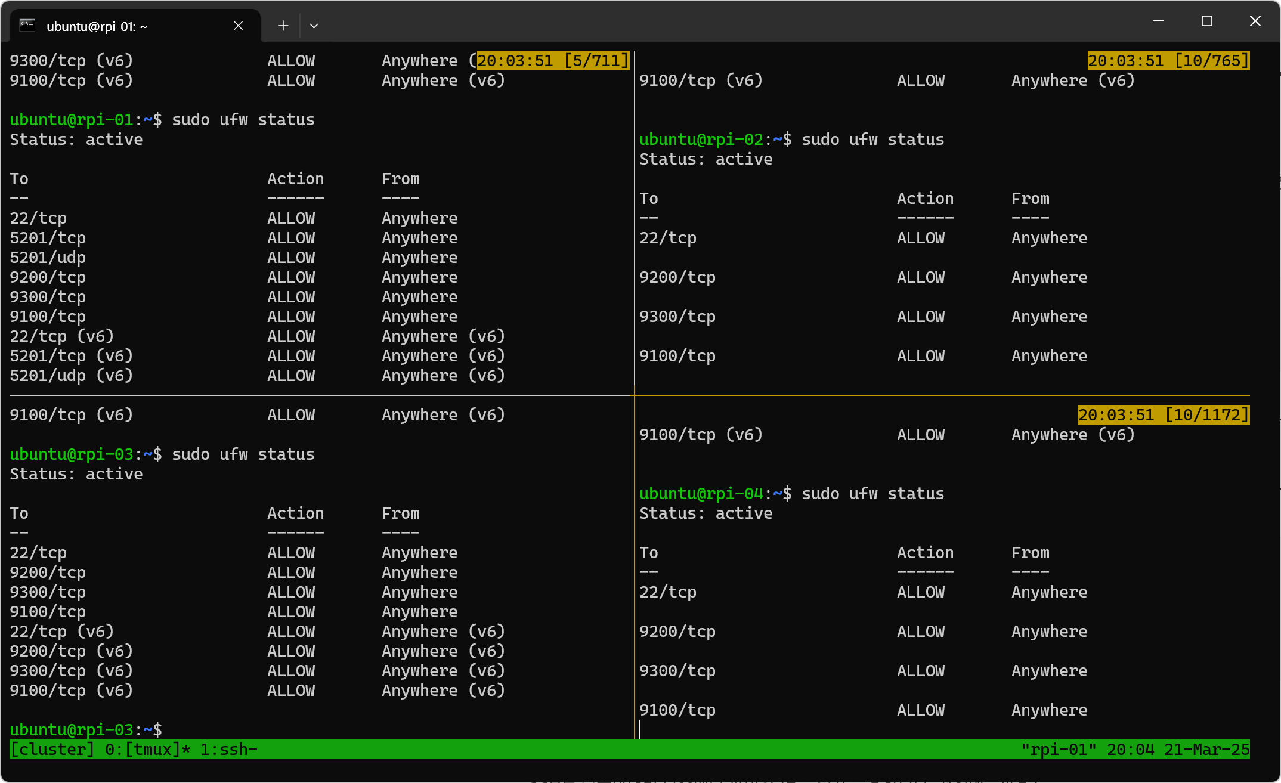
Task: Maximize the terminal window
Action: click(1206, 21)
